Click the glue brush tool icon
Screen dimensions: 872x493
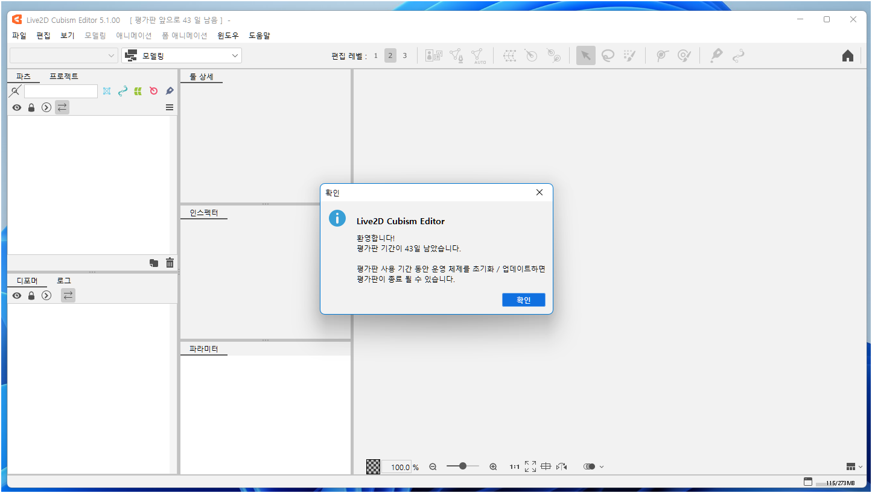pyautogui.click(x=684, y=56)
